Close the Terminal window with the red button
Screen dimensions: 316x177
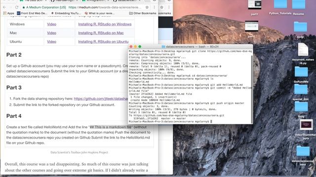131,47
